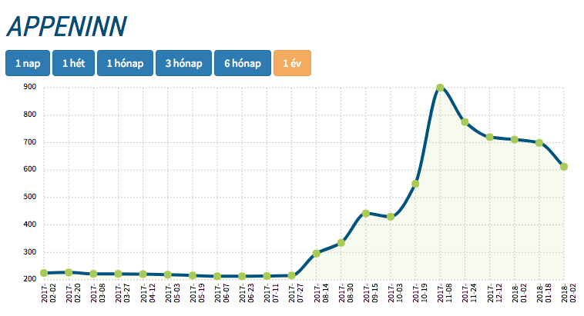Select the first data point at 2017-02-02
Viewport: 584px width, 316px height.
(x=44, y=273)
